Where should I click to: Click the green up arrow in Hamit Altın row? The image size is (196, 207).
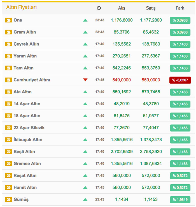tap(85, 187)
